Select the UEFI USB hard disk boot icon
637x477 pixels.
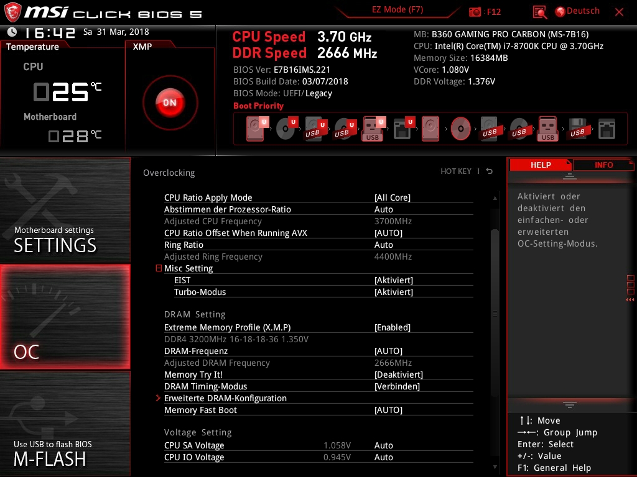[315, 129]
